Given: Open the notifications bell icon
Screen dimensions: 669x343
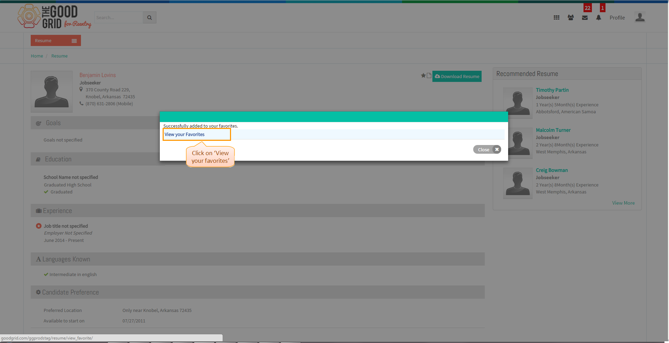Looking at the screenshot, I should click(599, 18).
